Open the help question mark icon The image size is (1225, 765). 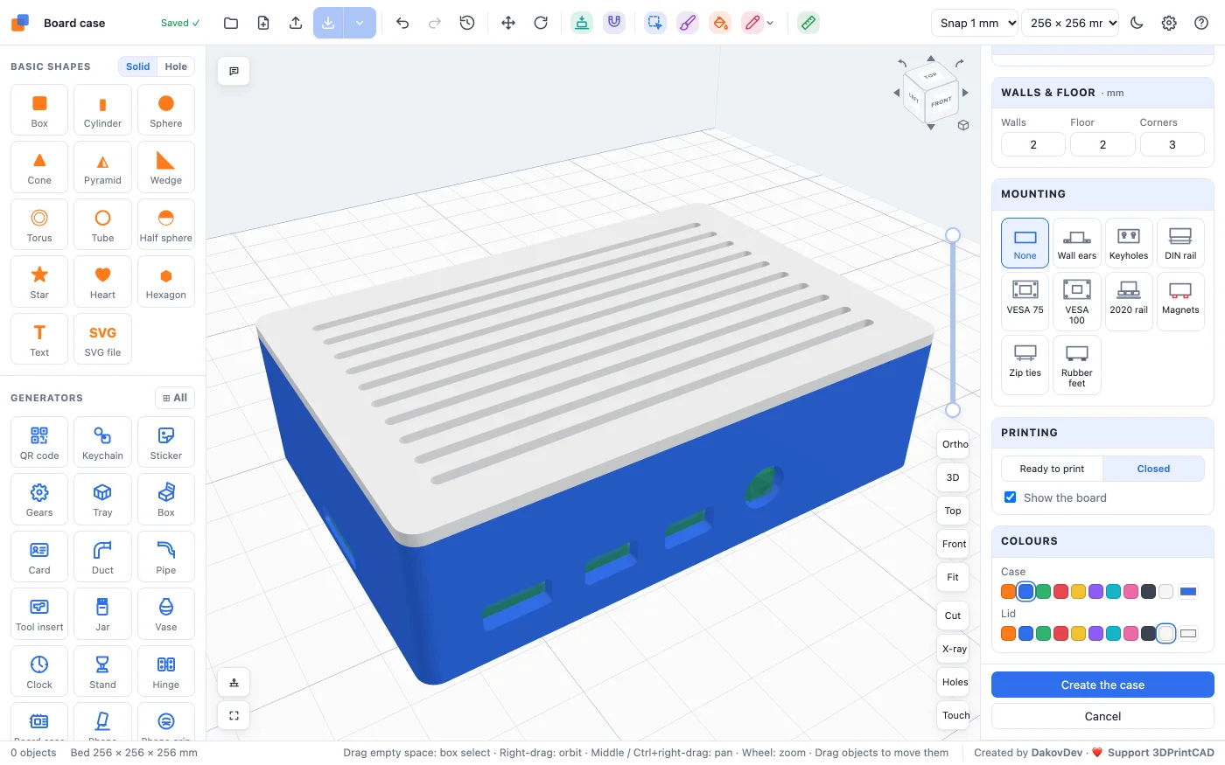(1201, 23)
